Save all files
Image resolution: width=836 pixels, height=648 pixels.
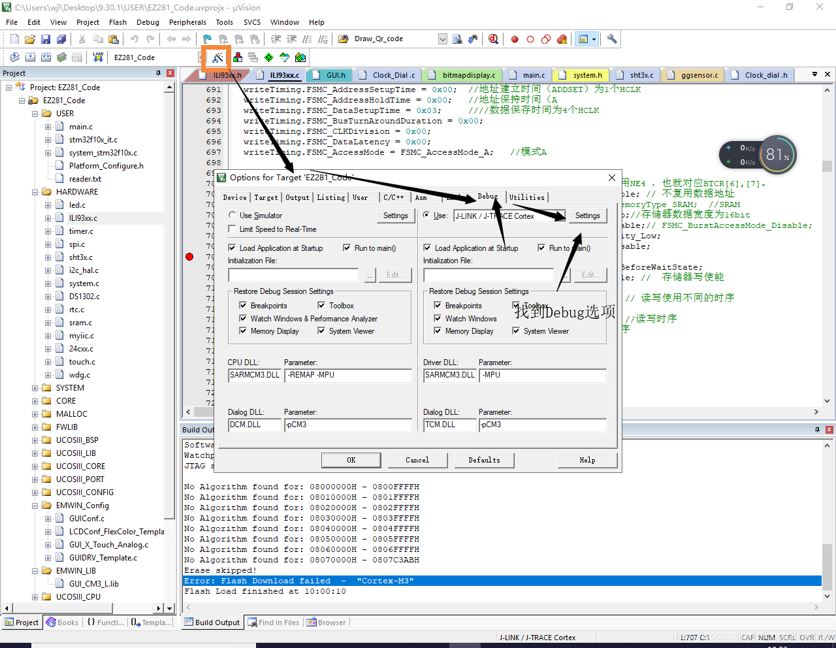coord(61,39)
